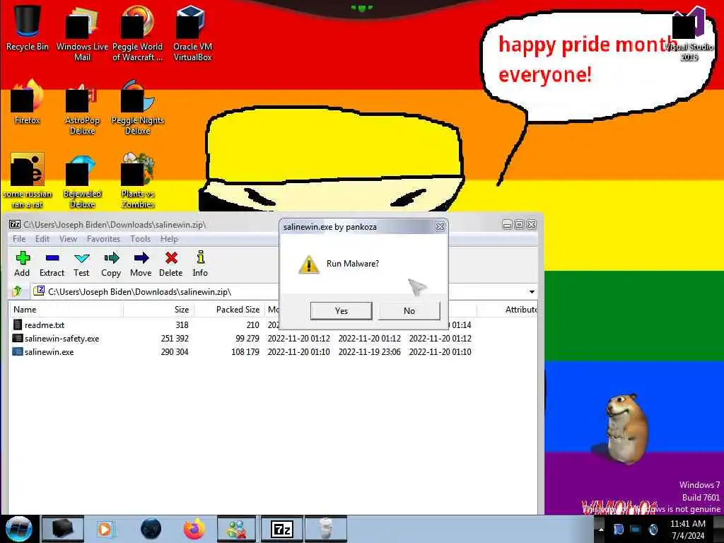
Task: Click No in Run Malware dialog
Action: tap(409, 311)
